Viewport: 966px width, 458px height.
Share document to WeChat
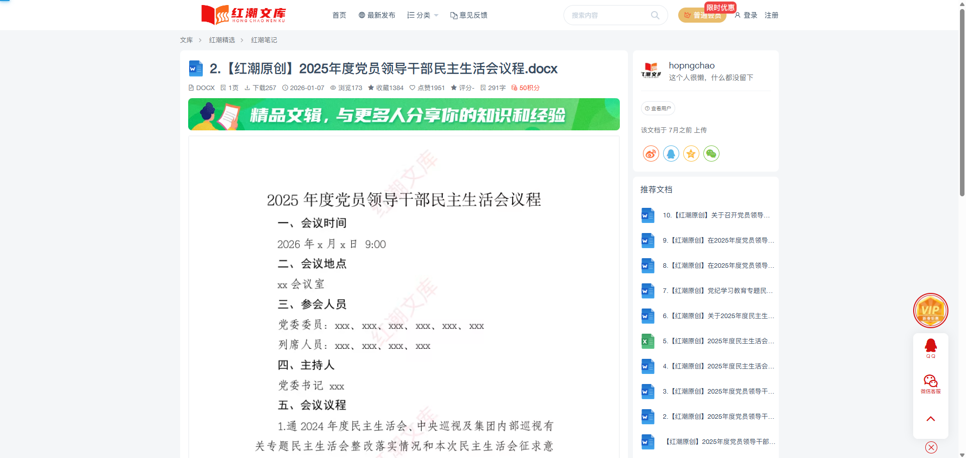pyautogui.click(x=711, y=154)
